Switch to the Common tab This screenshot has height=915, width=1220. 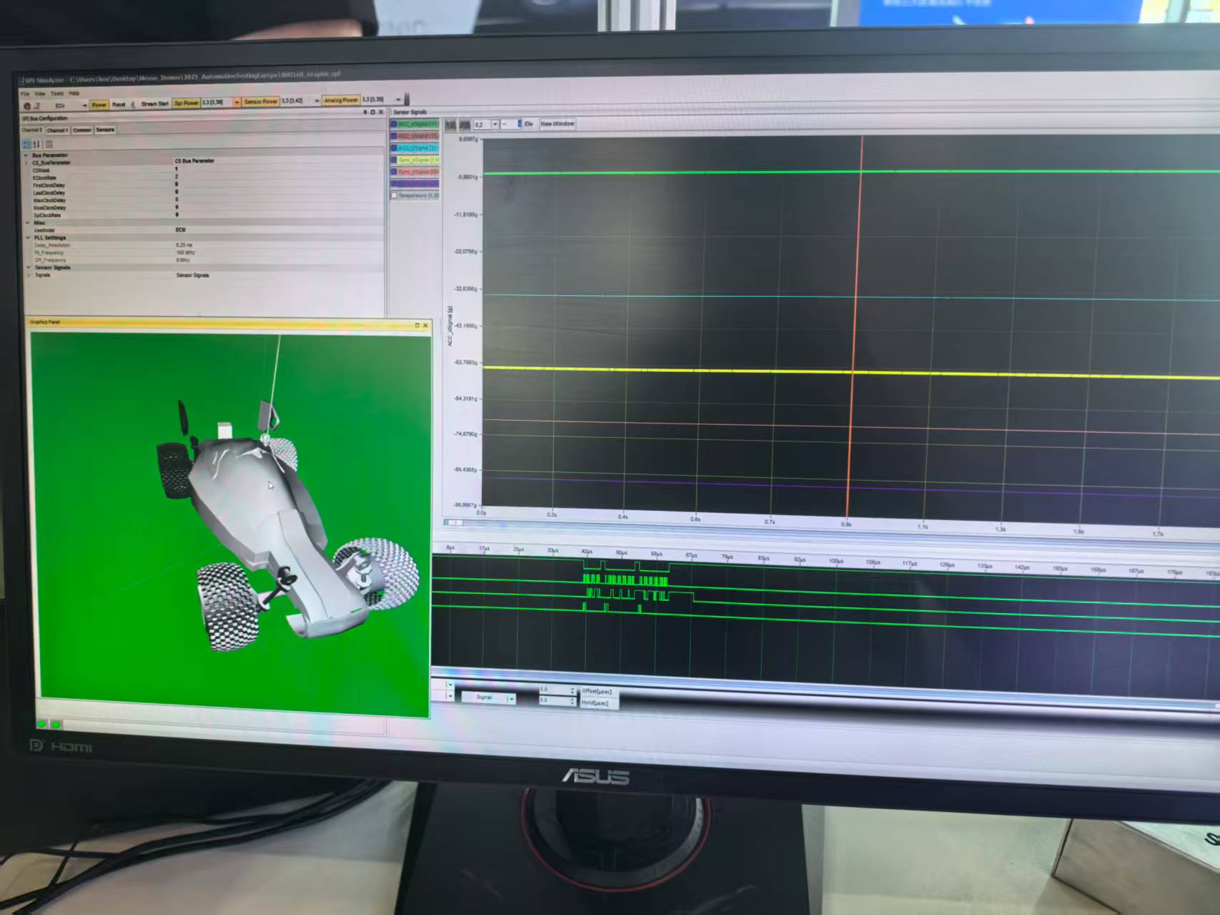82,130
